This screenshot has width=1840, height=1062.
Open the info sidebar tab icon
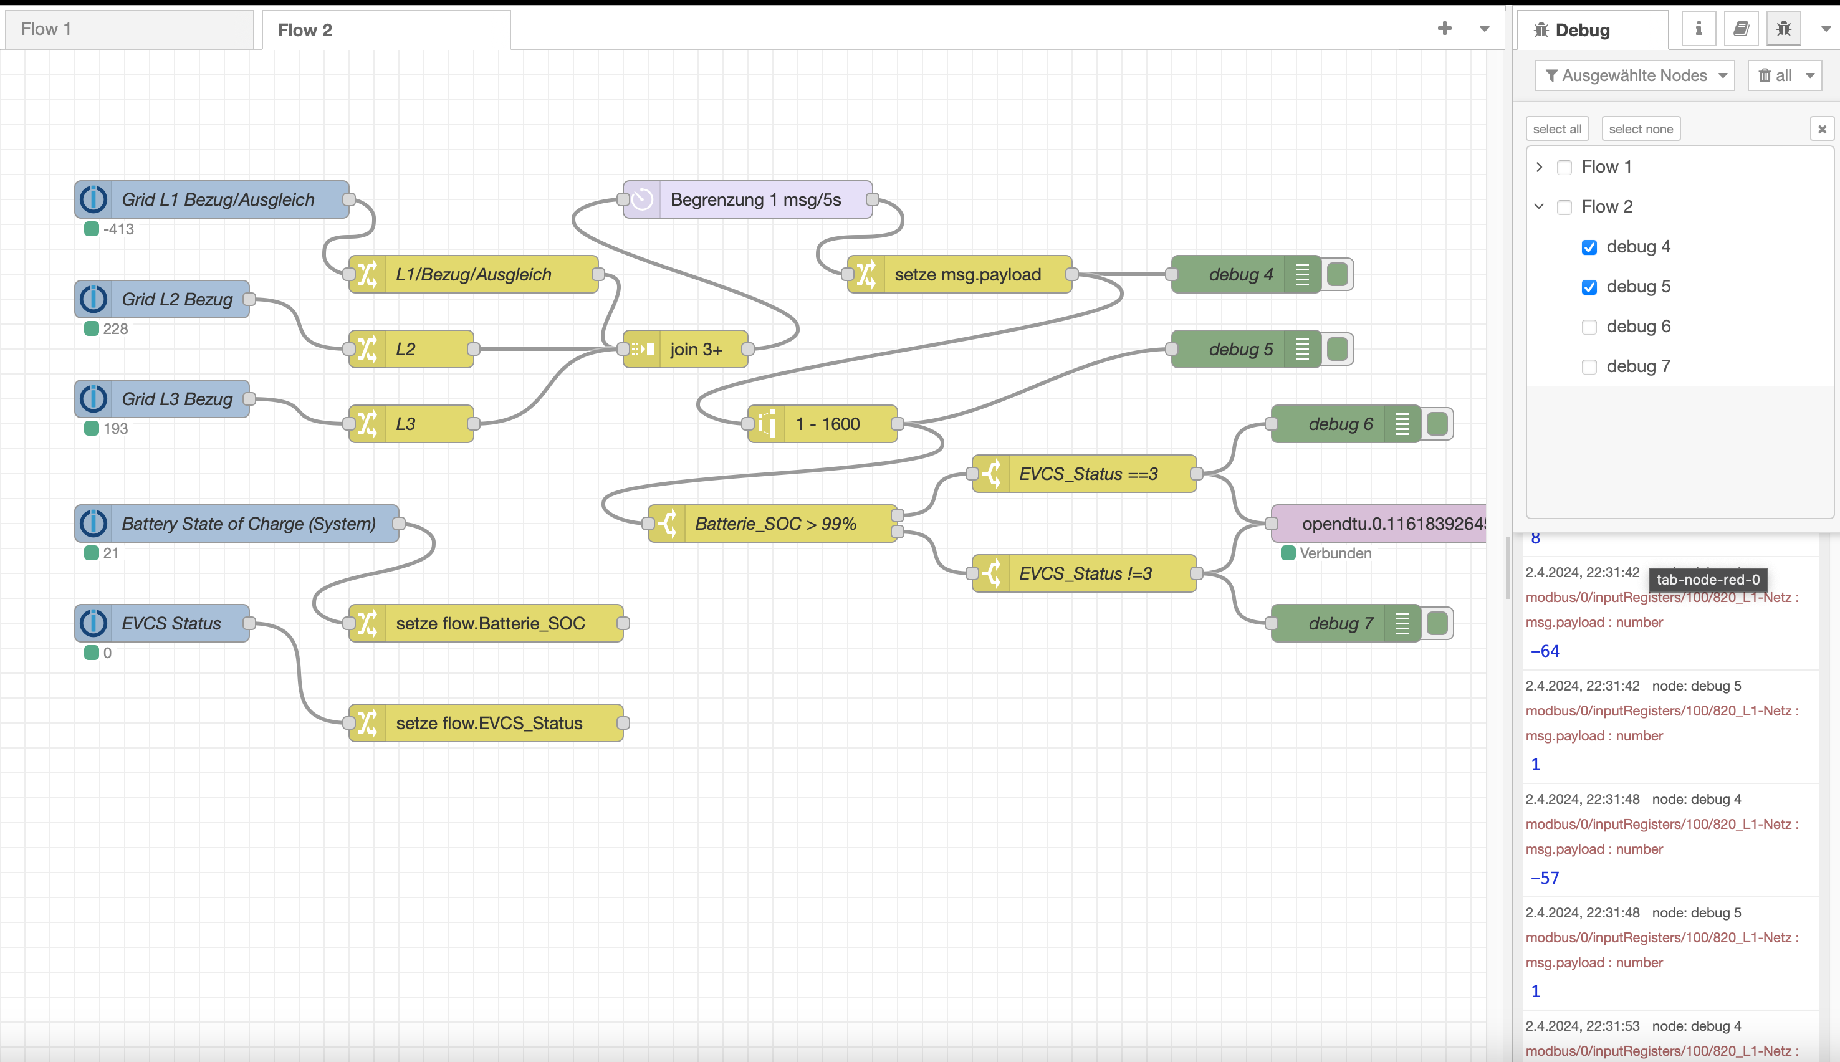coord(1699,29)
